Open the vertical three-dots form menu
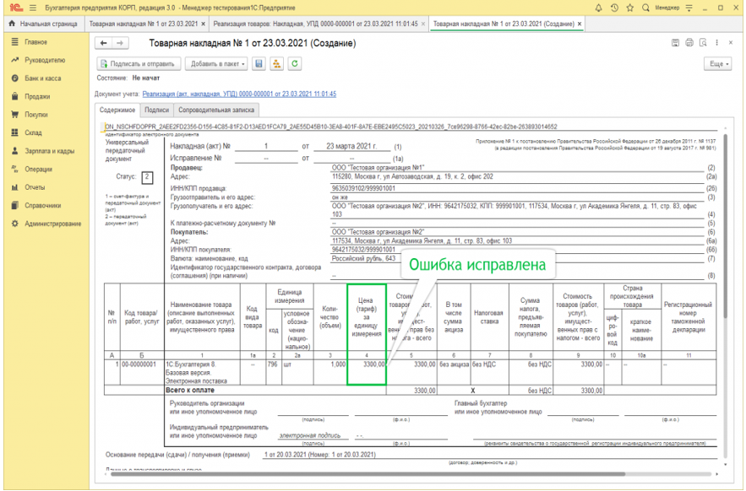 pos(717,43)
